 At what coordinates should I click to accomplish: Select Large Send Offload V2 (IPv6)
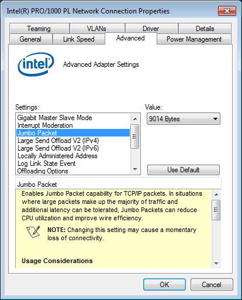73,148
